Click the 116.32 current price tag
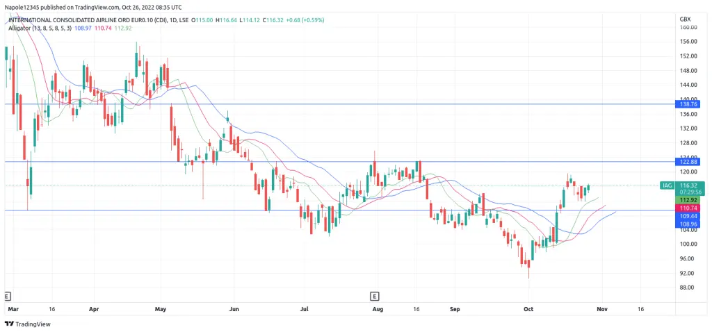 coord(689,185)
